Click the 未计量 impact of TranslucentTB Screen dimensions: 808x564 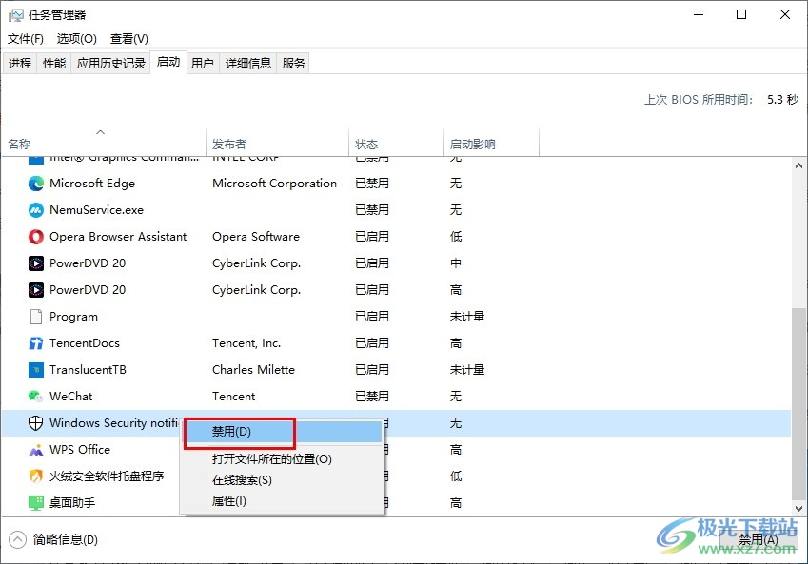click(x=467, y=370)
